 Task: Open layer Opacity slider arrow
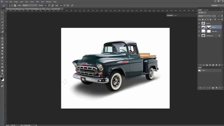coord(222,16)
